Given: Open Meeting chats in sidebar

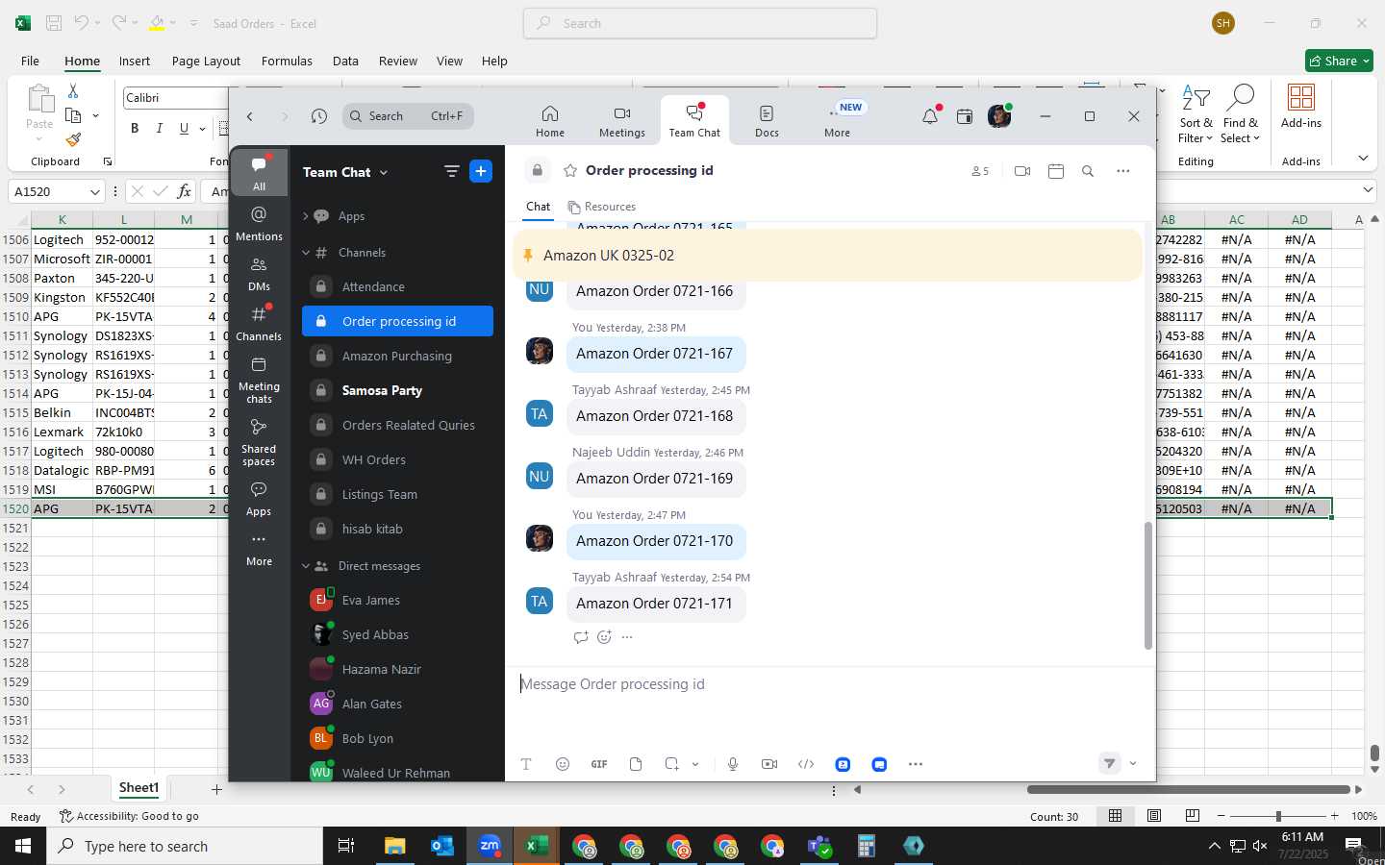Looking at the screenshot, I should pos(259,380).
